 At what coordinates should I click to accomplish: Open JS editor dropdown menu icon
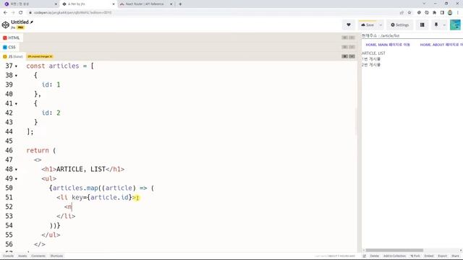[x=352, y=56]
